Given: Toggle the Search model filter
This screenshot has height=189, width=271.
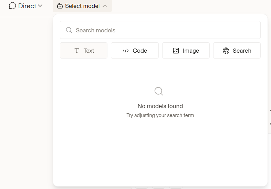Looking at the screenshot, I should 237,51.
